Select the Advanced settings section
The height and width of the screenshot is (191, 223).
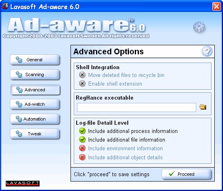click(x=35, y=90)
